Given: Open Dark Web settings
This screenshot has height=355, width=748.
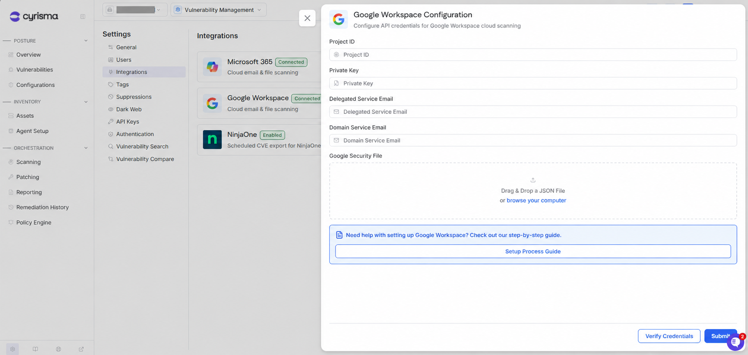Looking at the screenshot, I should pyautogui.click(x=129, y=109).
